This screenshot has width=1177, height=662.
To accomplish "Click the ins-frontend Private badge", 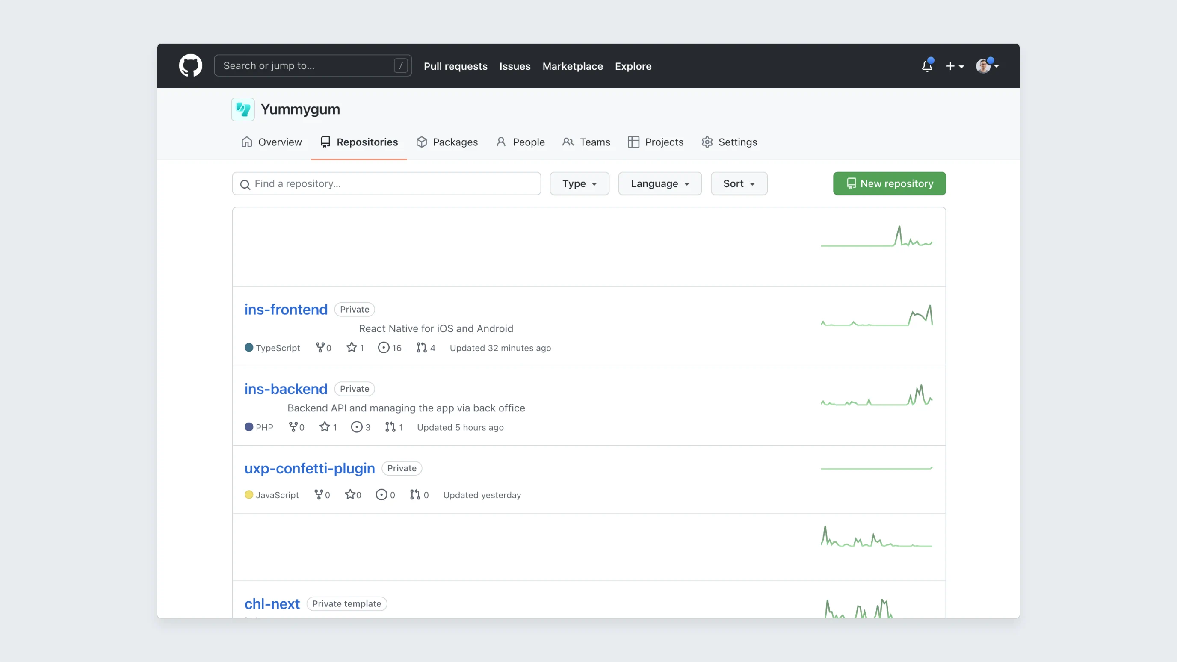I will tap(355, 309).
